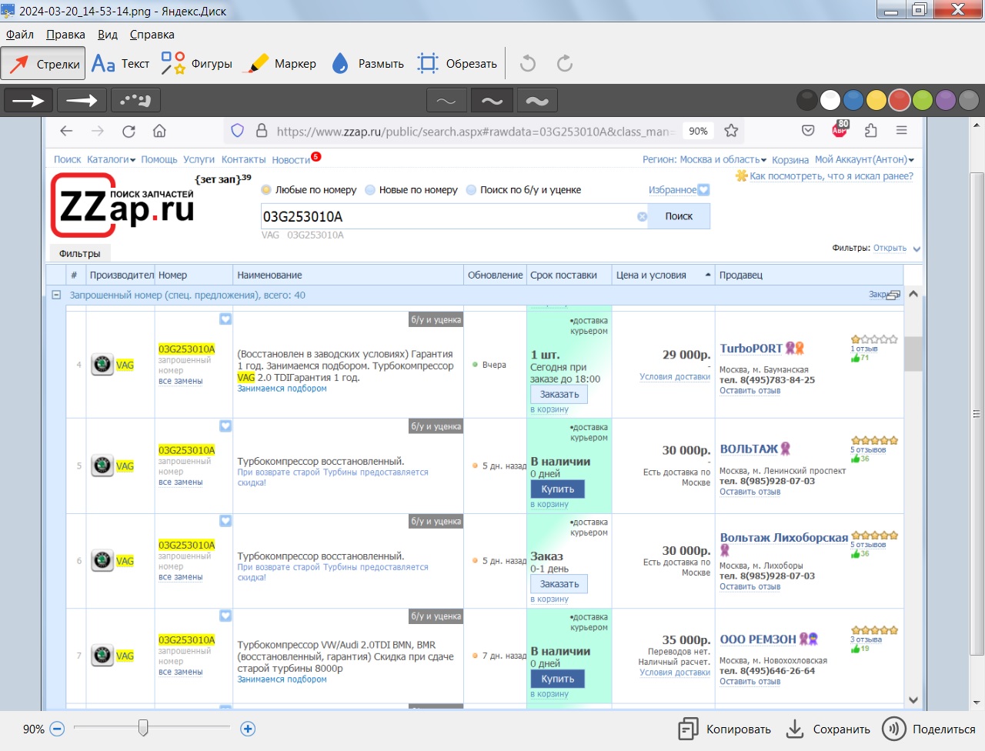Choose the medium line thickness
The width and height of the screenshot is (985, 751).
[x=492, y=100]
